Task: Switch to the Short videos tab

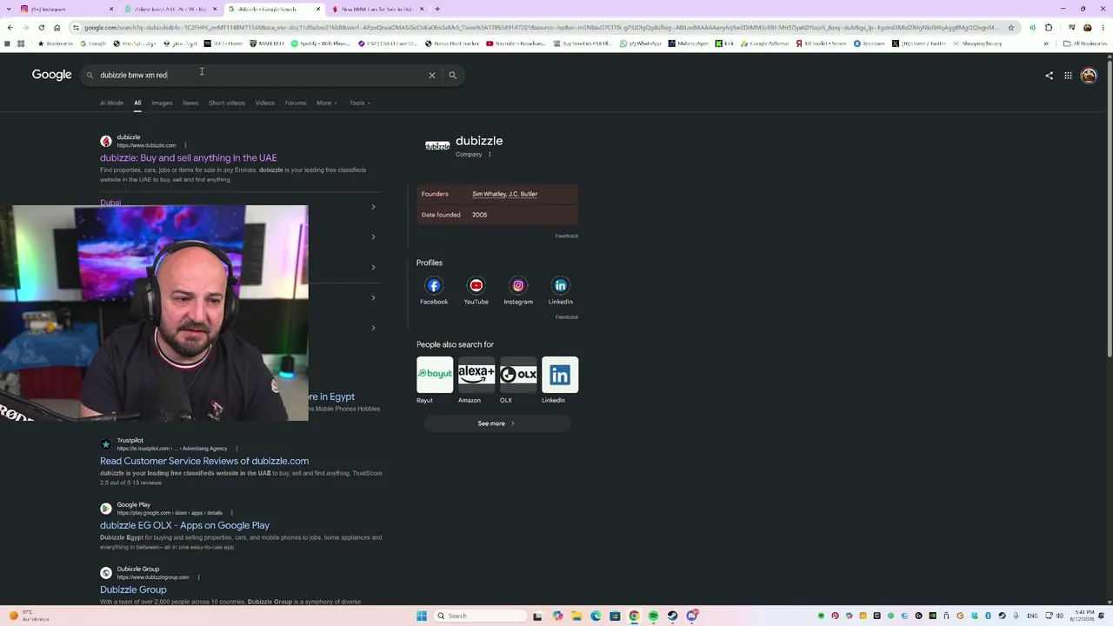Action: 227,103
